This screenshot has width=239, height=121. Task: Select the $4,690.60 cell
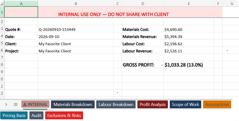click(189, 29)
